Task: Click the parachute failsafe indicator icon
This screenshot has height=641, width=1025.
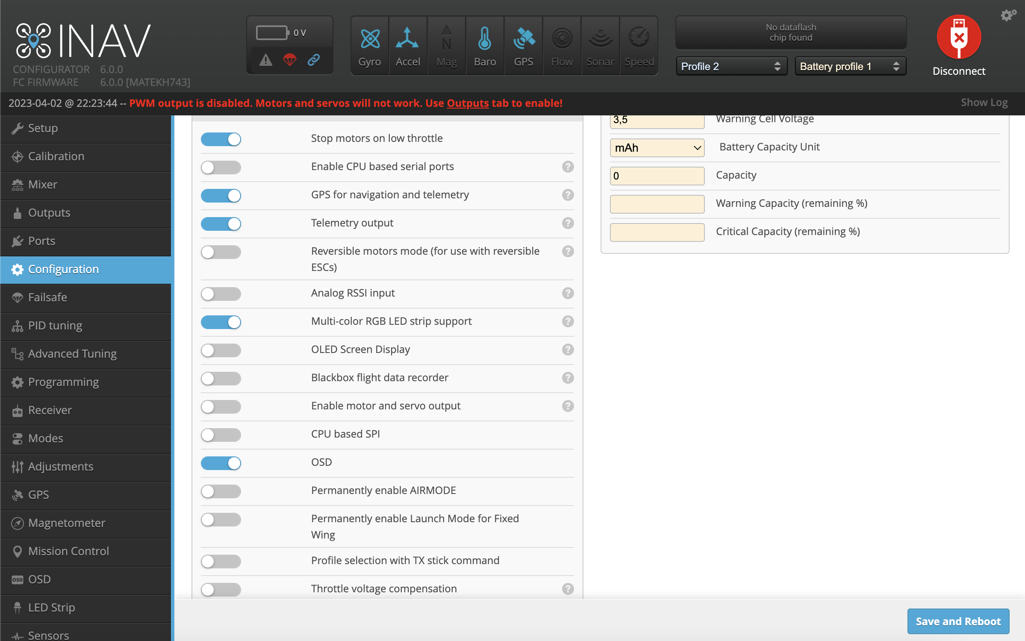Action: coord(290,60)
